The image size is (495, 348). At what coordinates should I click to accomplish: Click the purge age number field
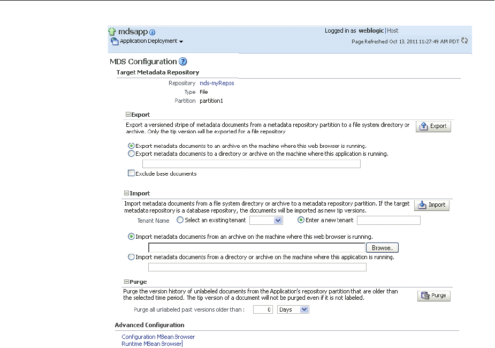263,309
